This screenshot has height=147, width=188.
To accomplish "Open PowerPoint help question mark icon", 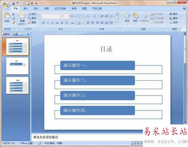I will [x=184, y=8].
